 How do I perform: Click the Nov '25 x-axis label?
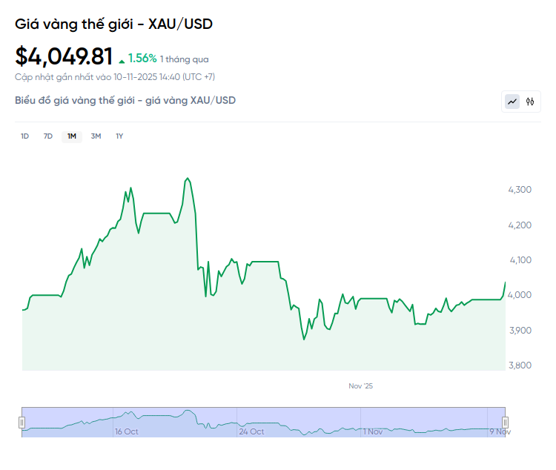[x=363, y=386]
